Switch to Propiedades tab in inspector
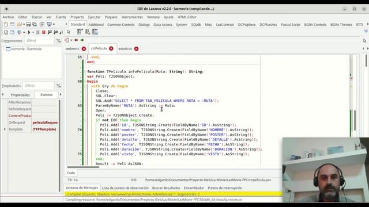The image size is (369, 207). point(20,95)
